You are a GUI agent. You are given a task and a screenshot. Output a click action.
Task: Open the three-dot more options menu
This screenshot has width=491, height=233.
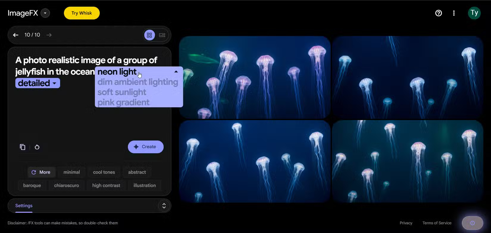(454, 13)
